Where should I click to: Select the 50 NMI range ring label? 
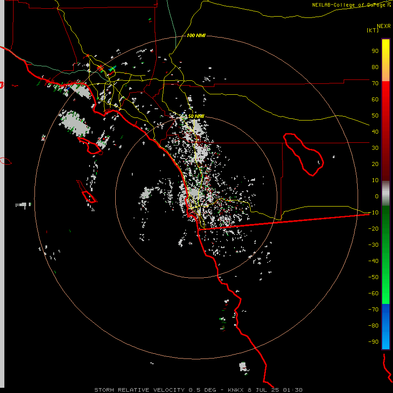196,116
